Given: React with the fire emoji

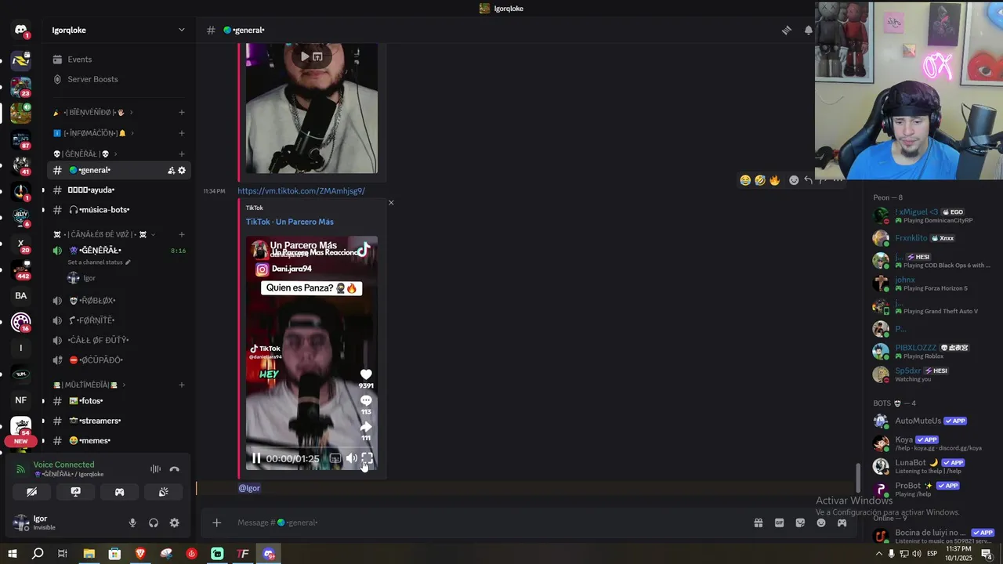Looking at the screenshot, I should 774,180.
